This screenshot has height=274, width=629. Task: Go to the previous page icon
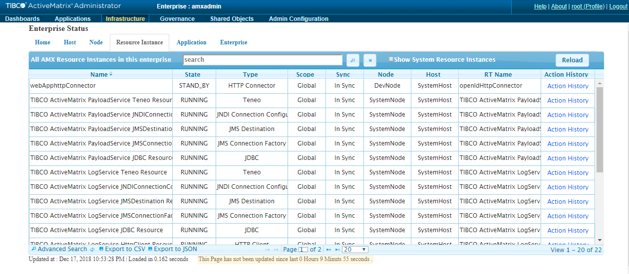coord(276,250)
